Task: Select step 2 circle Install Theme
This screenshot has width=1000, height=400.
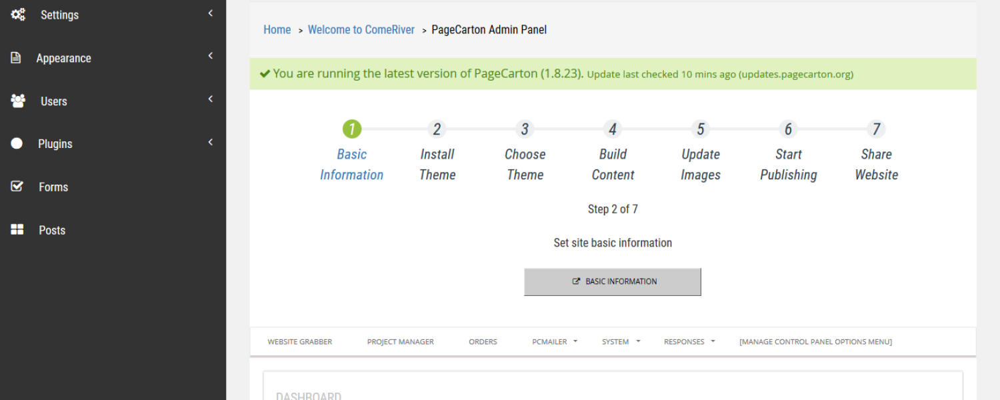Action: (437, 129)
